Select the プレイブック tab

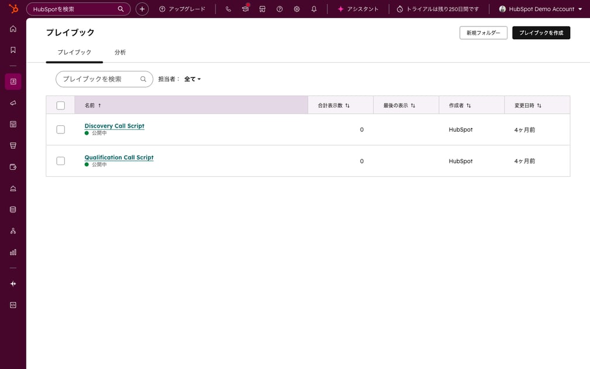pyautogui.click(x=74, y=52)
